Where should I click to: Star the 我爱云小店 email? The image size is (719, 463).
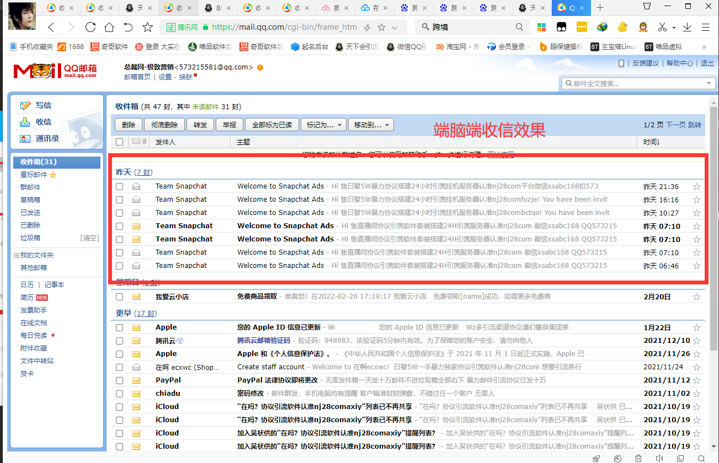696,297
